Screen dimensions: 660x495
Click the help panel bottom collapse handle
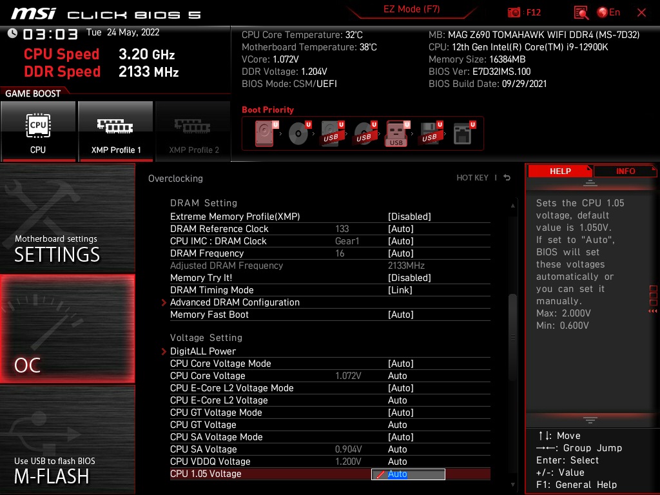590,420
